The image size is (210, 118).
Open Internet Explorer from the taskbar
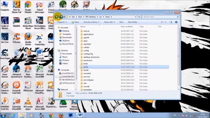[x=13, y=115]
